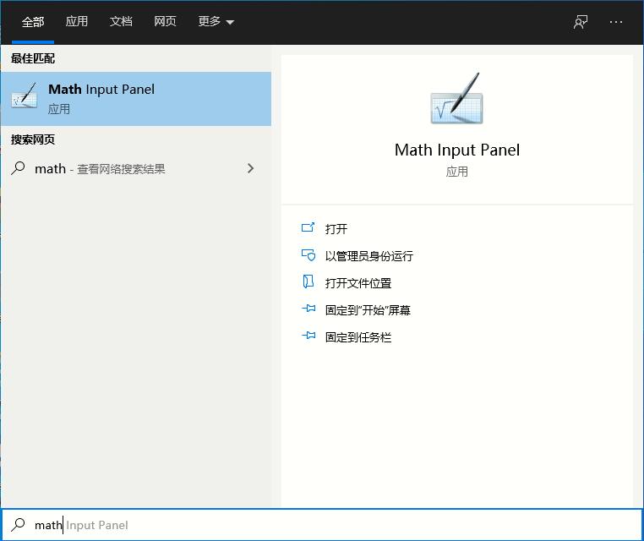Click the file icon for 打开文件位置
The image size is (644, 541).
point(308,282)
